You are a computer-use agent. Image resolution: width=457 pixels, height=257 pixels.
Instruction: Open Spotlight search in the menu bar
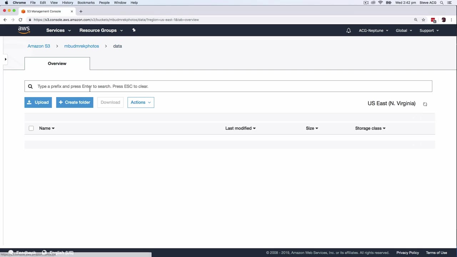(442, 2)
